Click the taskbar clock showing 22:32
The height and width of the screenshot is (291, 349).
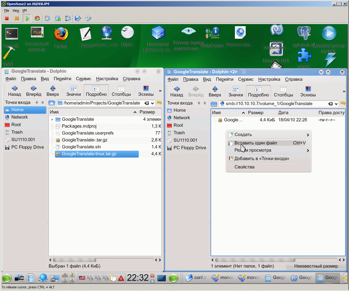click(138, 278)
